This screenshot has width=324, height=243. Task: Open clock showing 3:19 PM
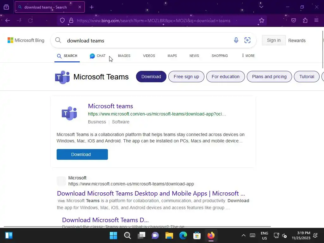(x=301, y=235)
